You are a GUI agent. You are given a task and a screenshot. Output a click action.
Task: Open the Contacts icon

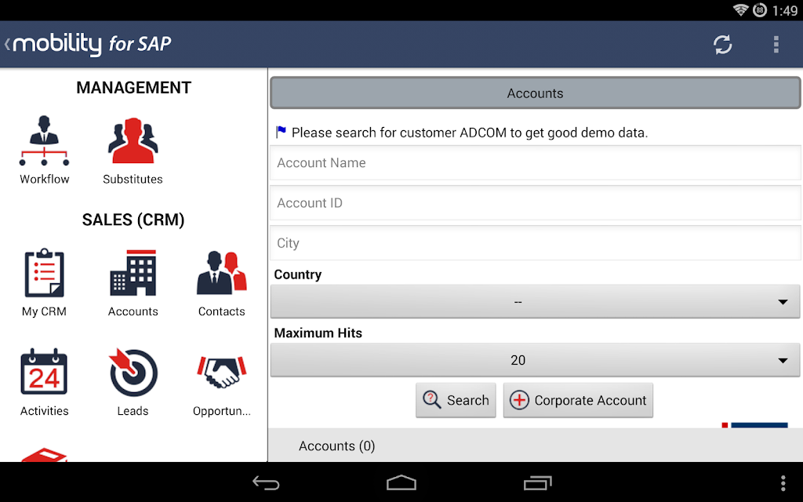pos(221,273)
